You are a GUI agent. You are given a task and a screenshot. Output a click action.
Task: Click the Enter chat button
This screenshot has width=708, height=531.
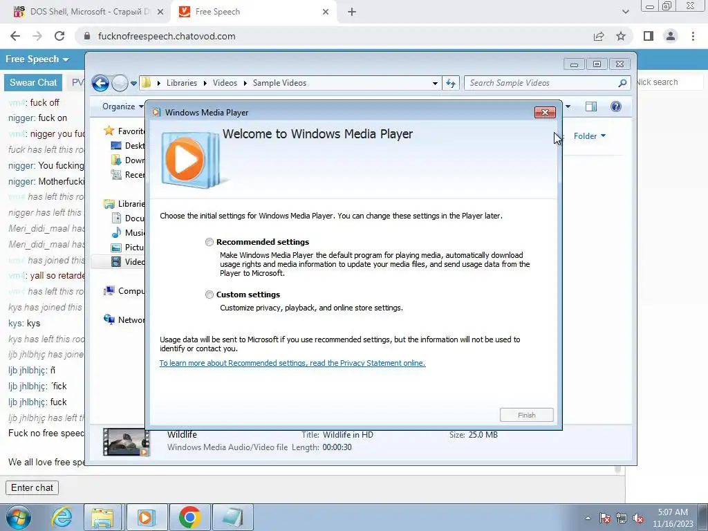[32, 487]
